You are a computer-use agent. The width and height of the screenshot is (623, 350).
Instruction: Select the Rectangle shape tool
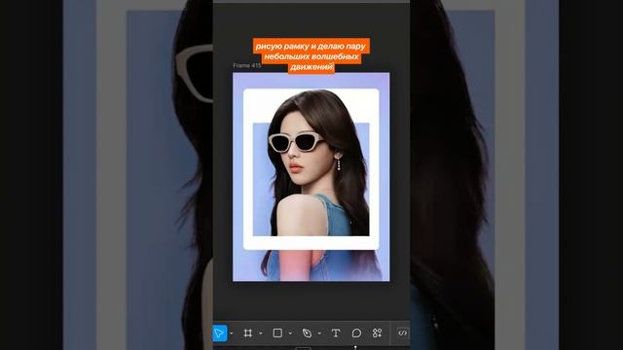[277, 332]
